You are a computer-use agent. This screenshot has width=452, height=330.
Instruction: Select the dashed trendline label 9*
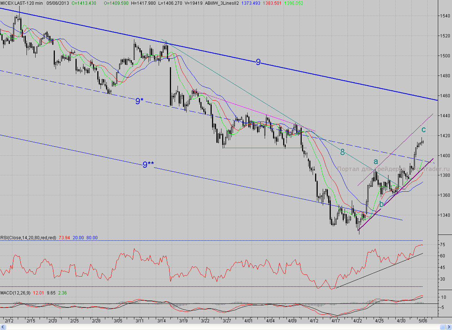138,101
